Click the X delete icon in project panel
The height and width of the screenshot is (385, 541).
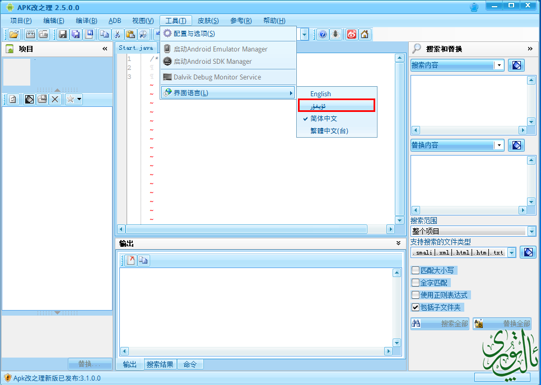tap(55, 99)
